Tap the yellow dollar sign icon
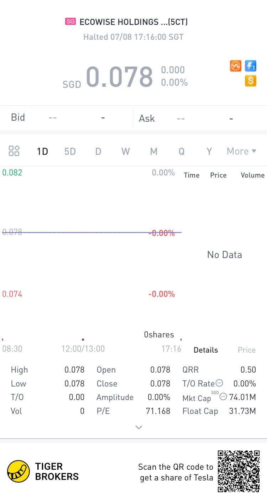The image size is (267, 500). pyautogui.click(x=251, y=81)
